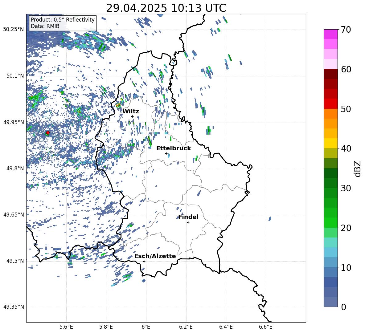Click the colorbar tick value 50
This screenshot has height=333, width=365.
[x=346, y=109]
